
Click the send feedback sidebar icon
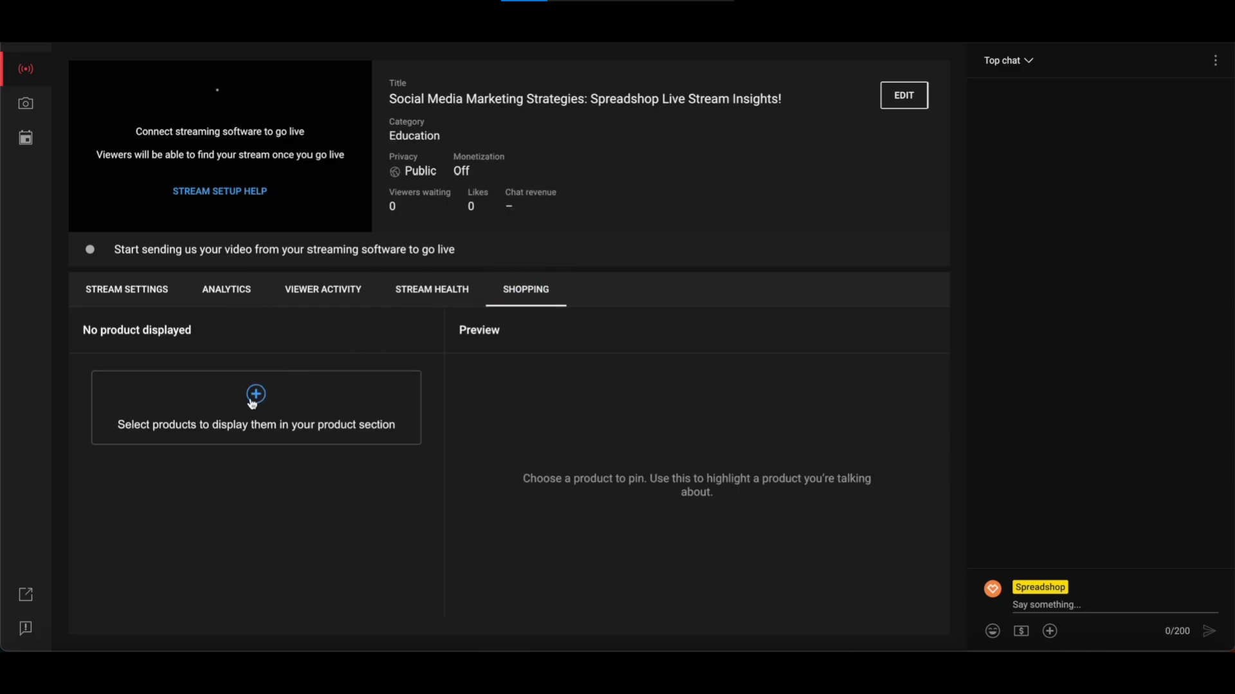click(26, 628)
